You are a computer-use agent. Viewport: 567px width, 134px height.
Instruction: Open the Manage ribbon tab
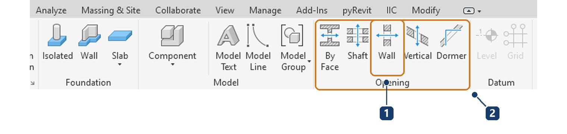pyautogui.click(x=265, y=10)
